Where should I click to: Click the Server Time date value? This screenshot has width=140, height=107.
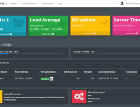pyautogui.click(x=123, y=26)
